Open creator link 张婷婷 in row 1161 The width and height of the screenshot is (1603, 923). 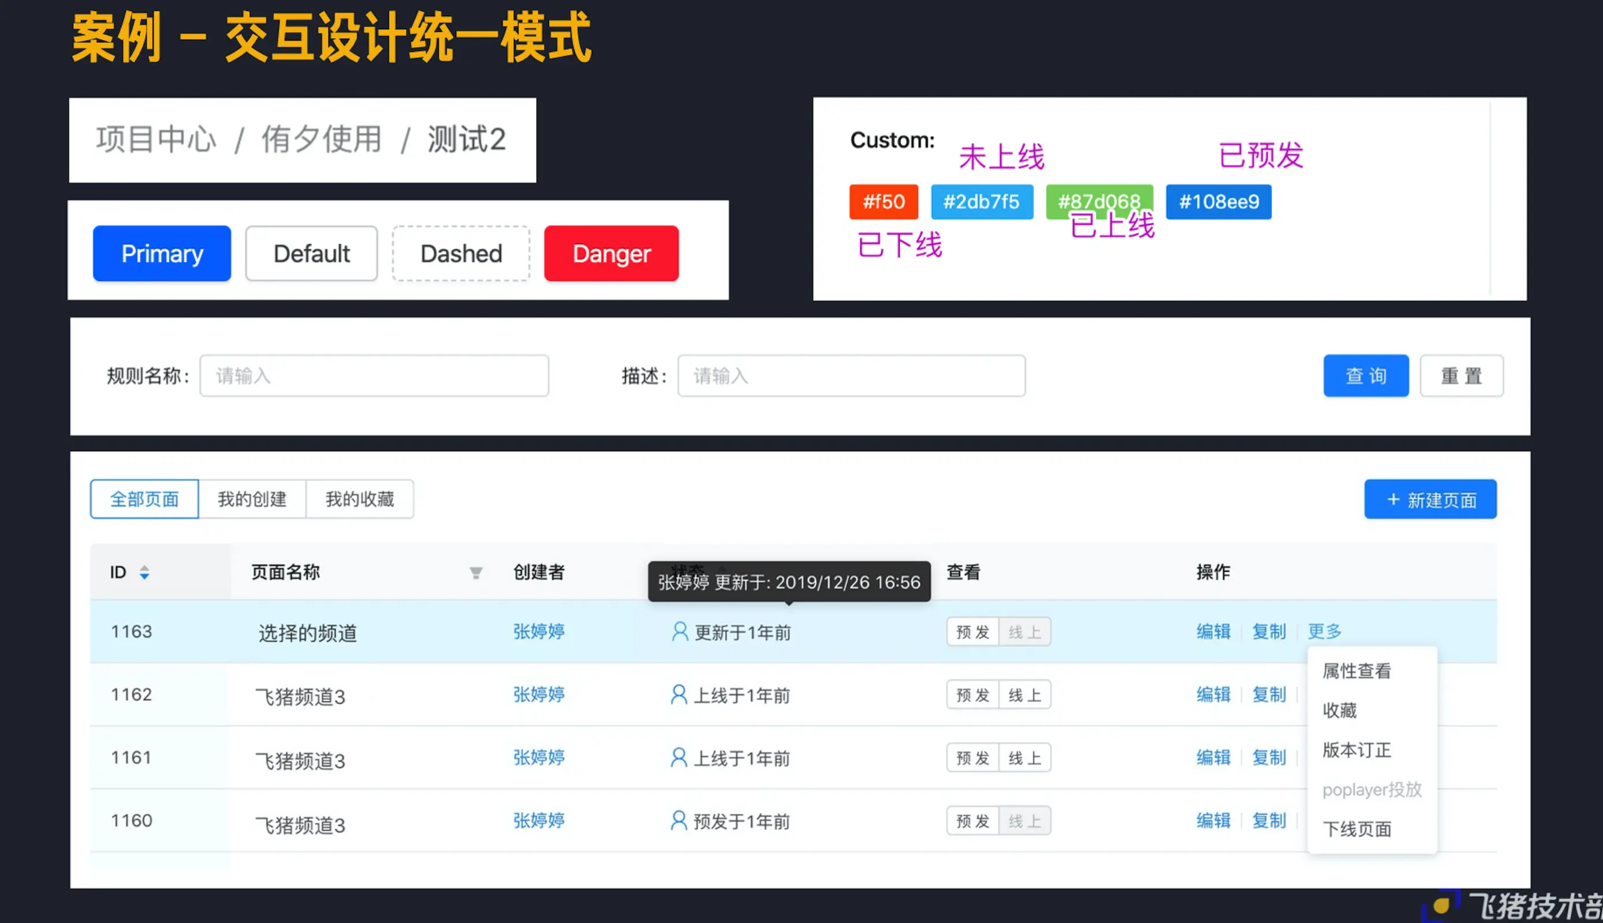click(x=539, y=757)
